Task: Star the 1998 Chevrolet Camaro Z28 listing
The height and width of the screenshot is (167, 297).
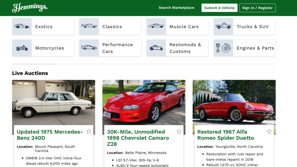Action: point(179,131)
